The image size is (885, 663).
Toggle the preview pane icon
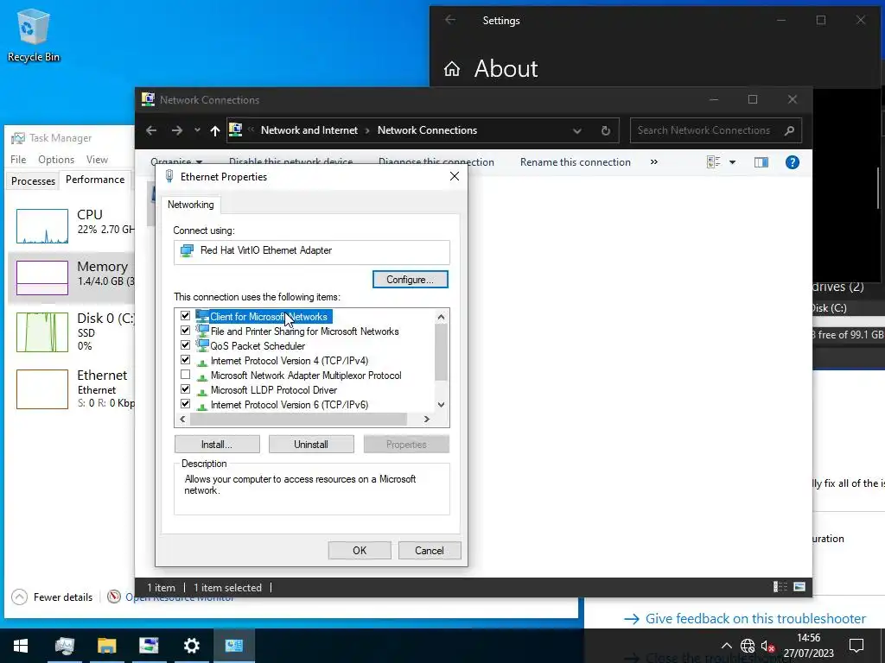point(761,162)
